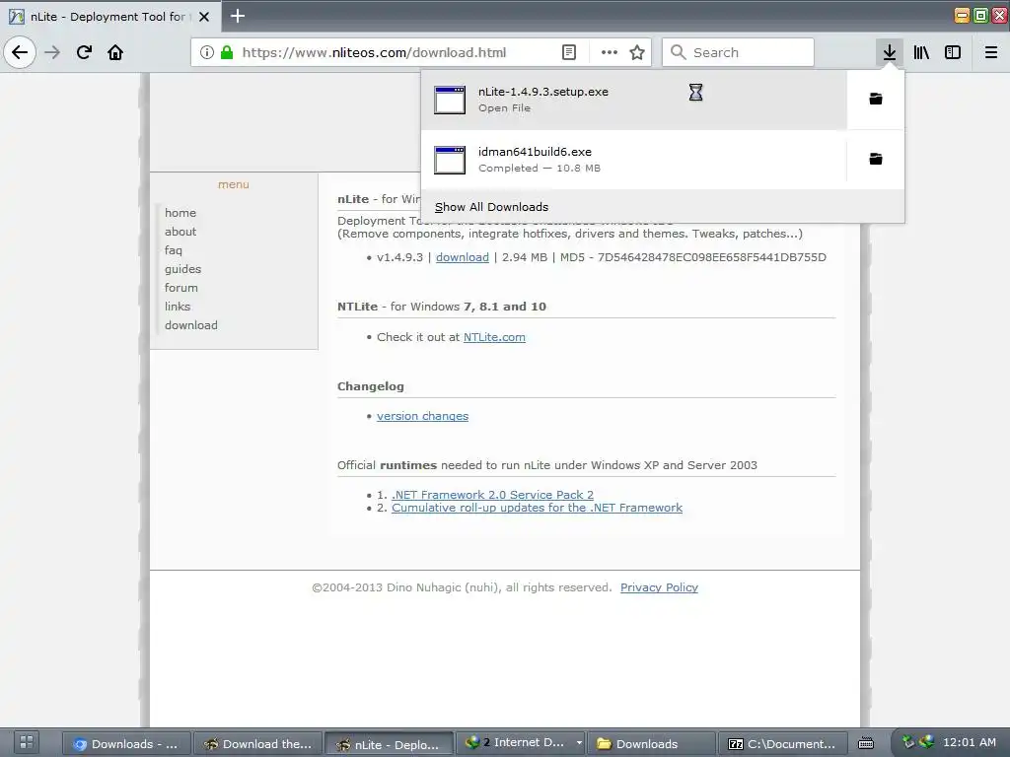
Task: Click the green padlock security icon
Action: 227,52
